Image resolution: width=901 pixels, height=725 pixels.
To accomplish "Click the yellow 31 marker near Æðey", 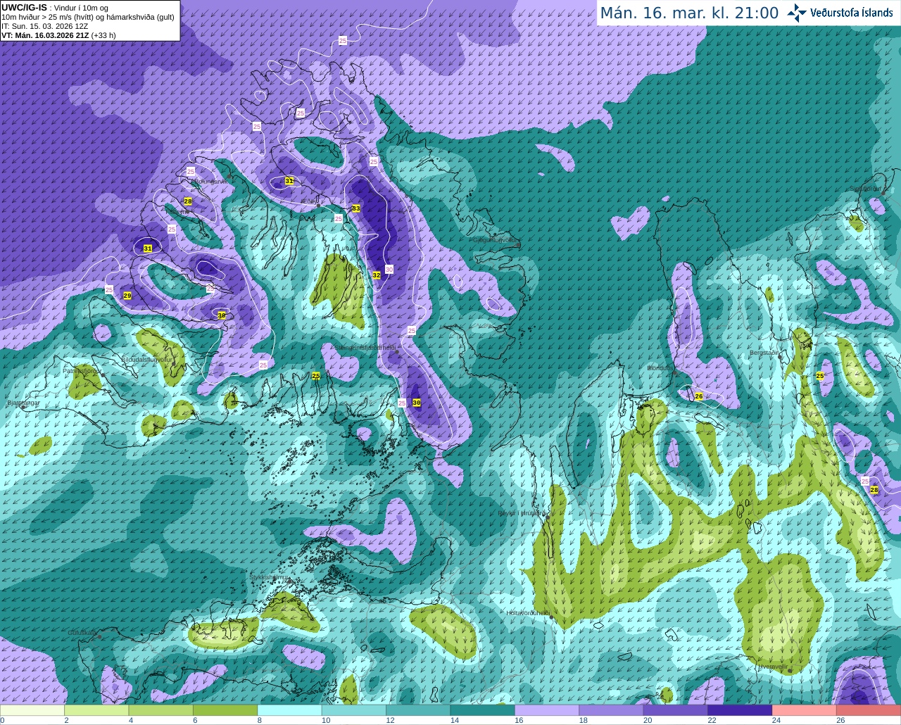I will [x=289, y=181].
